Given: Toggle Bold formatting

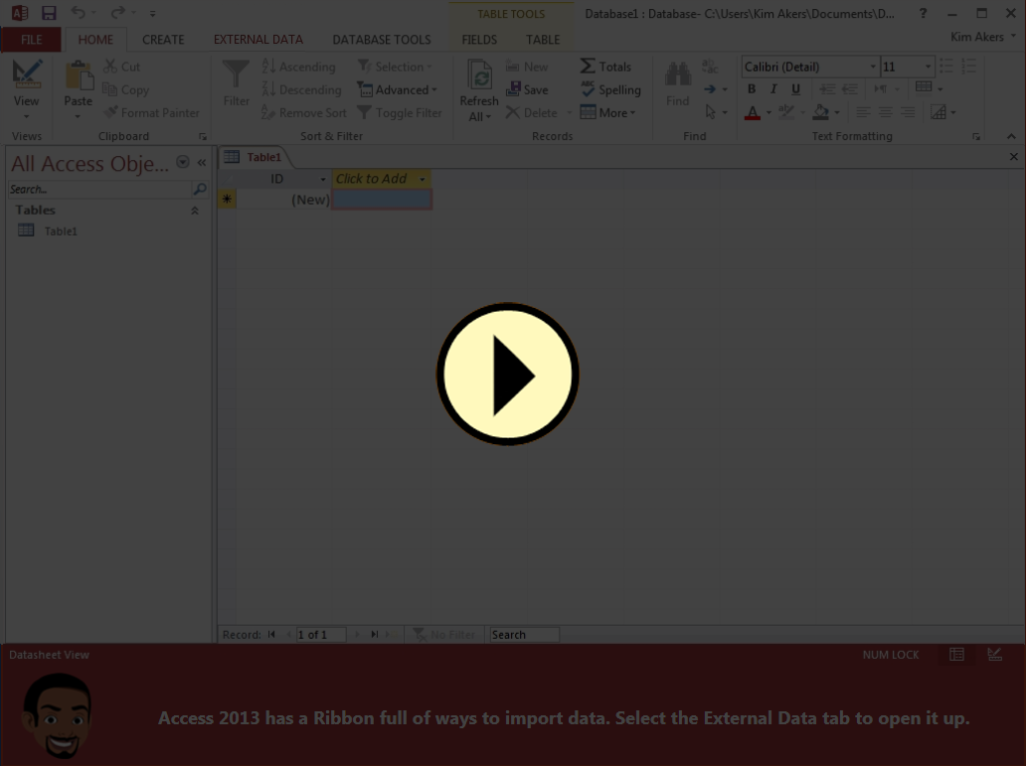Looking at the screenshot, I should click(752, 89).
